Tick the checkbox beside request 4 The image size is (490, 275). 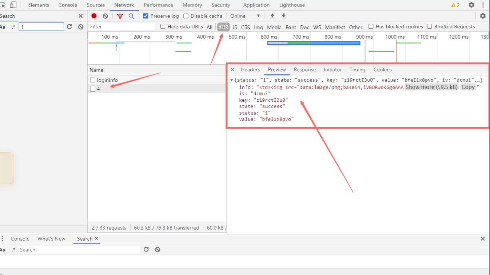[92, 89]
